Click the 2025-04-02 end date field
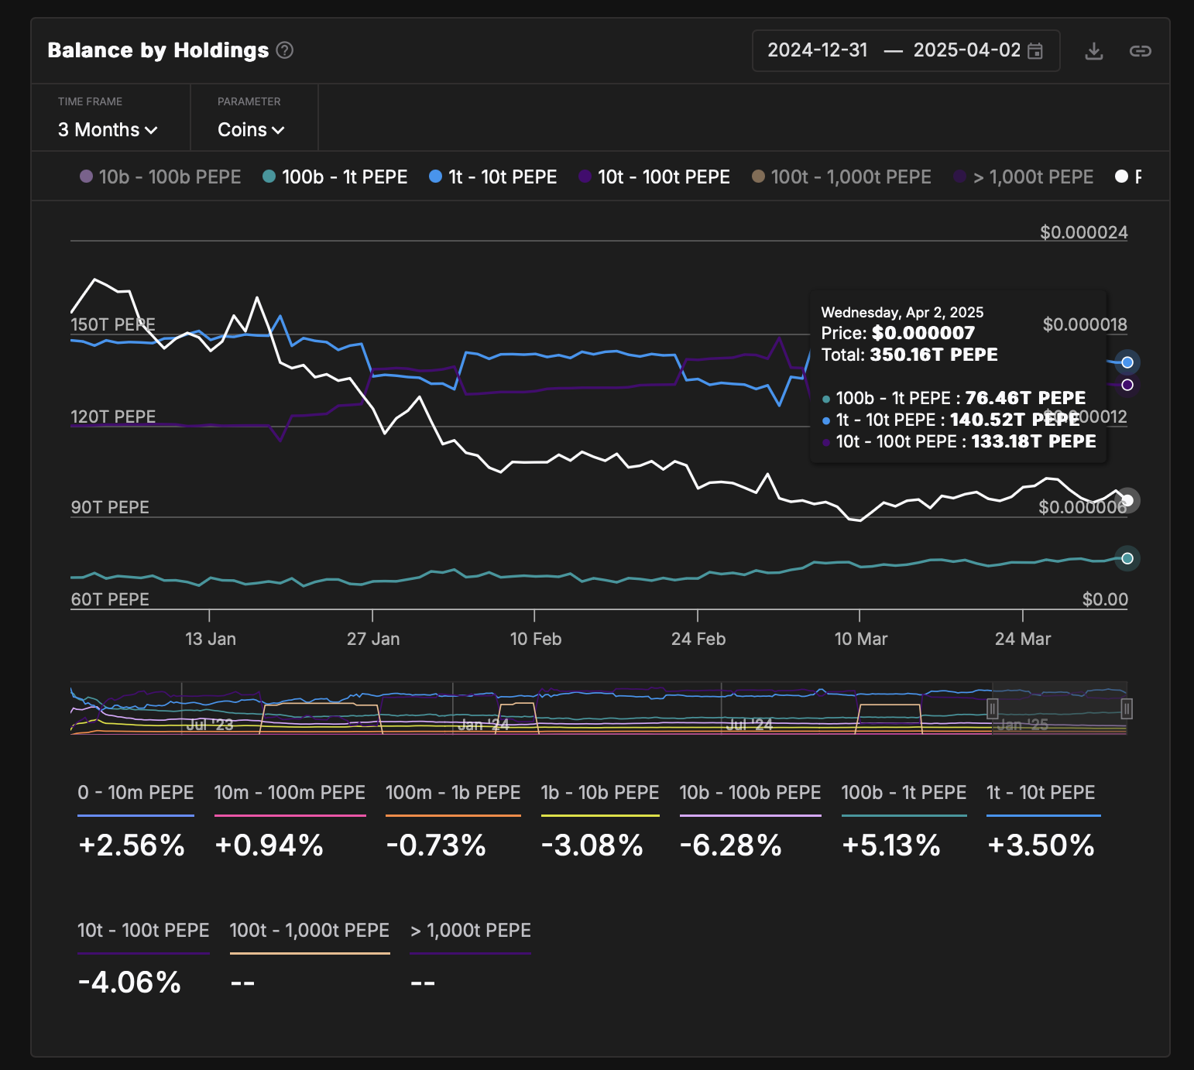This screenshot has width=1194, height=1070. click(x=966, y=50)
